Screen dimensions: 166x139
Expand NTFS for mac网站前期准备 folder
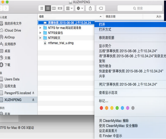click(40, 28)
